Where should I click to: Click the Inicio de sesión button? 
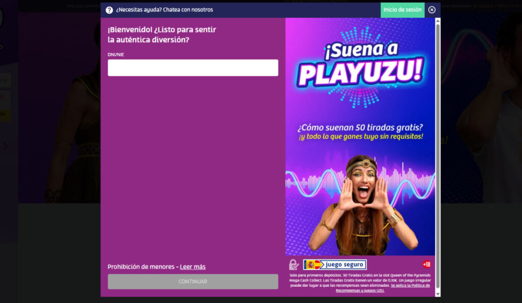click(x=402, y=10)
